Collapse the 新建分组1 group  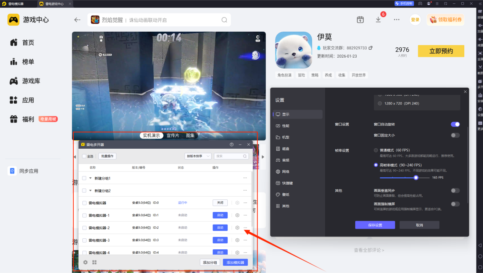pyautogui.click(x=90, y=178)
